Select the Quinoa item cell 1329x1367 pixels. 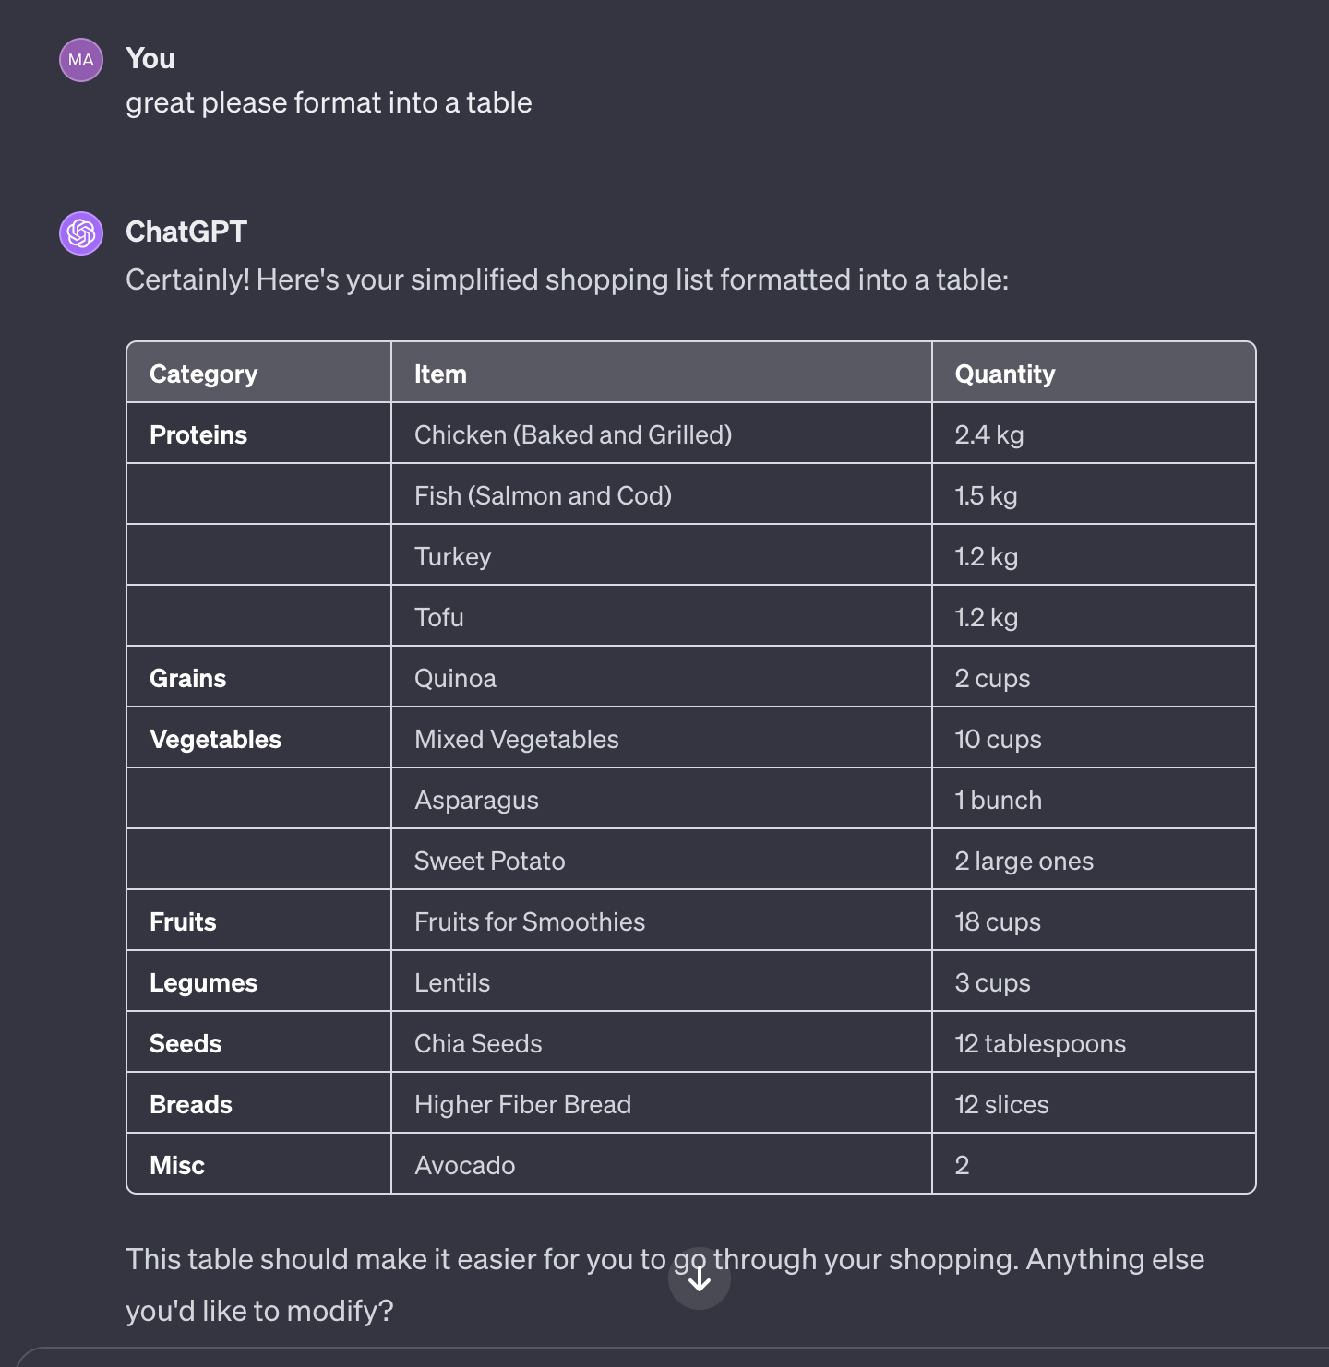[455, 678]
